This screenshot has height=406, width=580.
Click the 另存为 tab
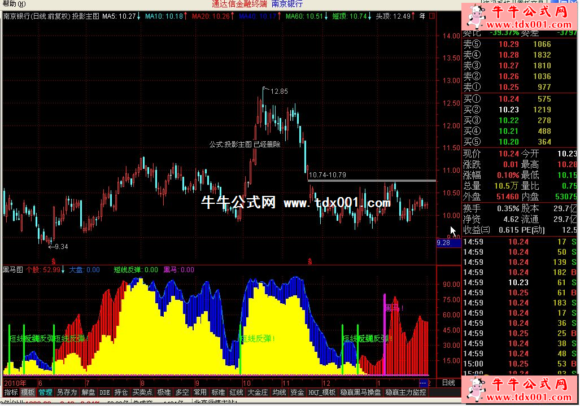[67, 392]
